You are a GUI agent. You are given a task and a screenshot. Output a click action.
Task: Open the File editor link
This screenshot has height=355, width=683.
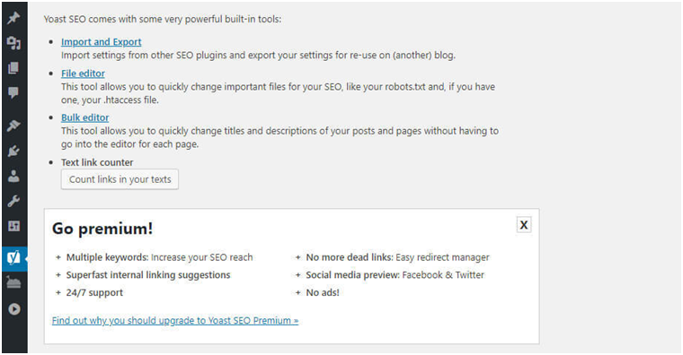pyautogui.click(x=83, y=74)
